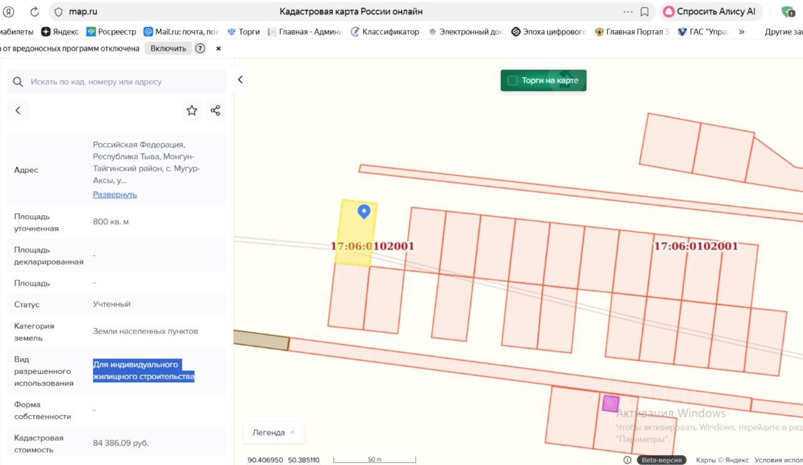This screenshot has height=465, width=803.
Task: Open the Mail.ru bookmark
Action: coord(181,32)
